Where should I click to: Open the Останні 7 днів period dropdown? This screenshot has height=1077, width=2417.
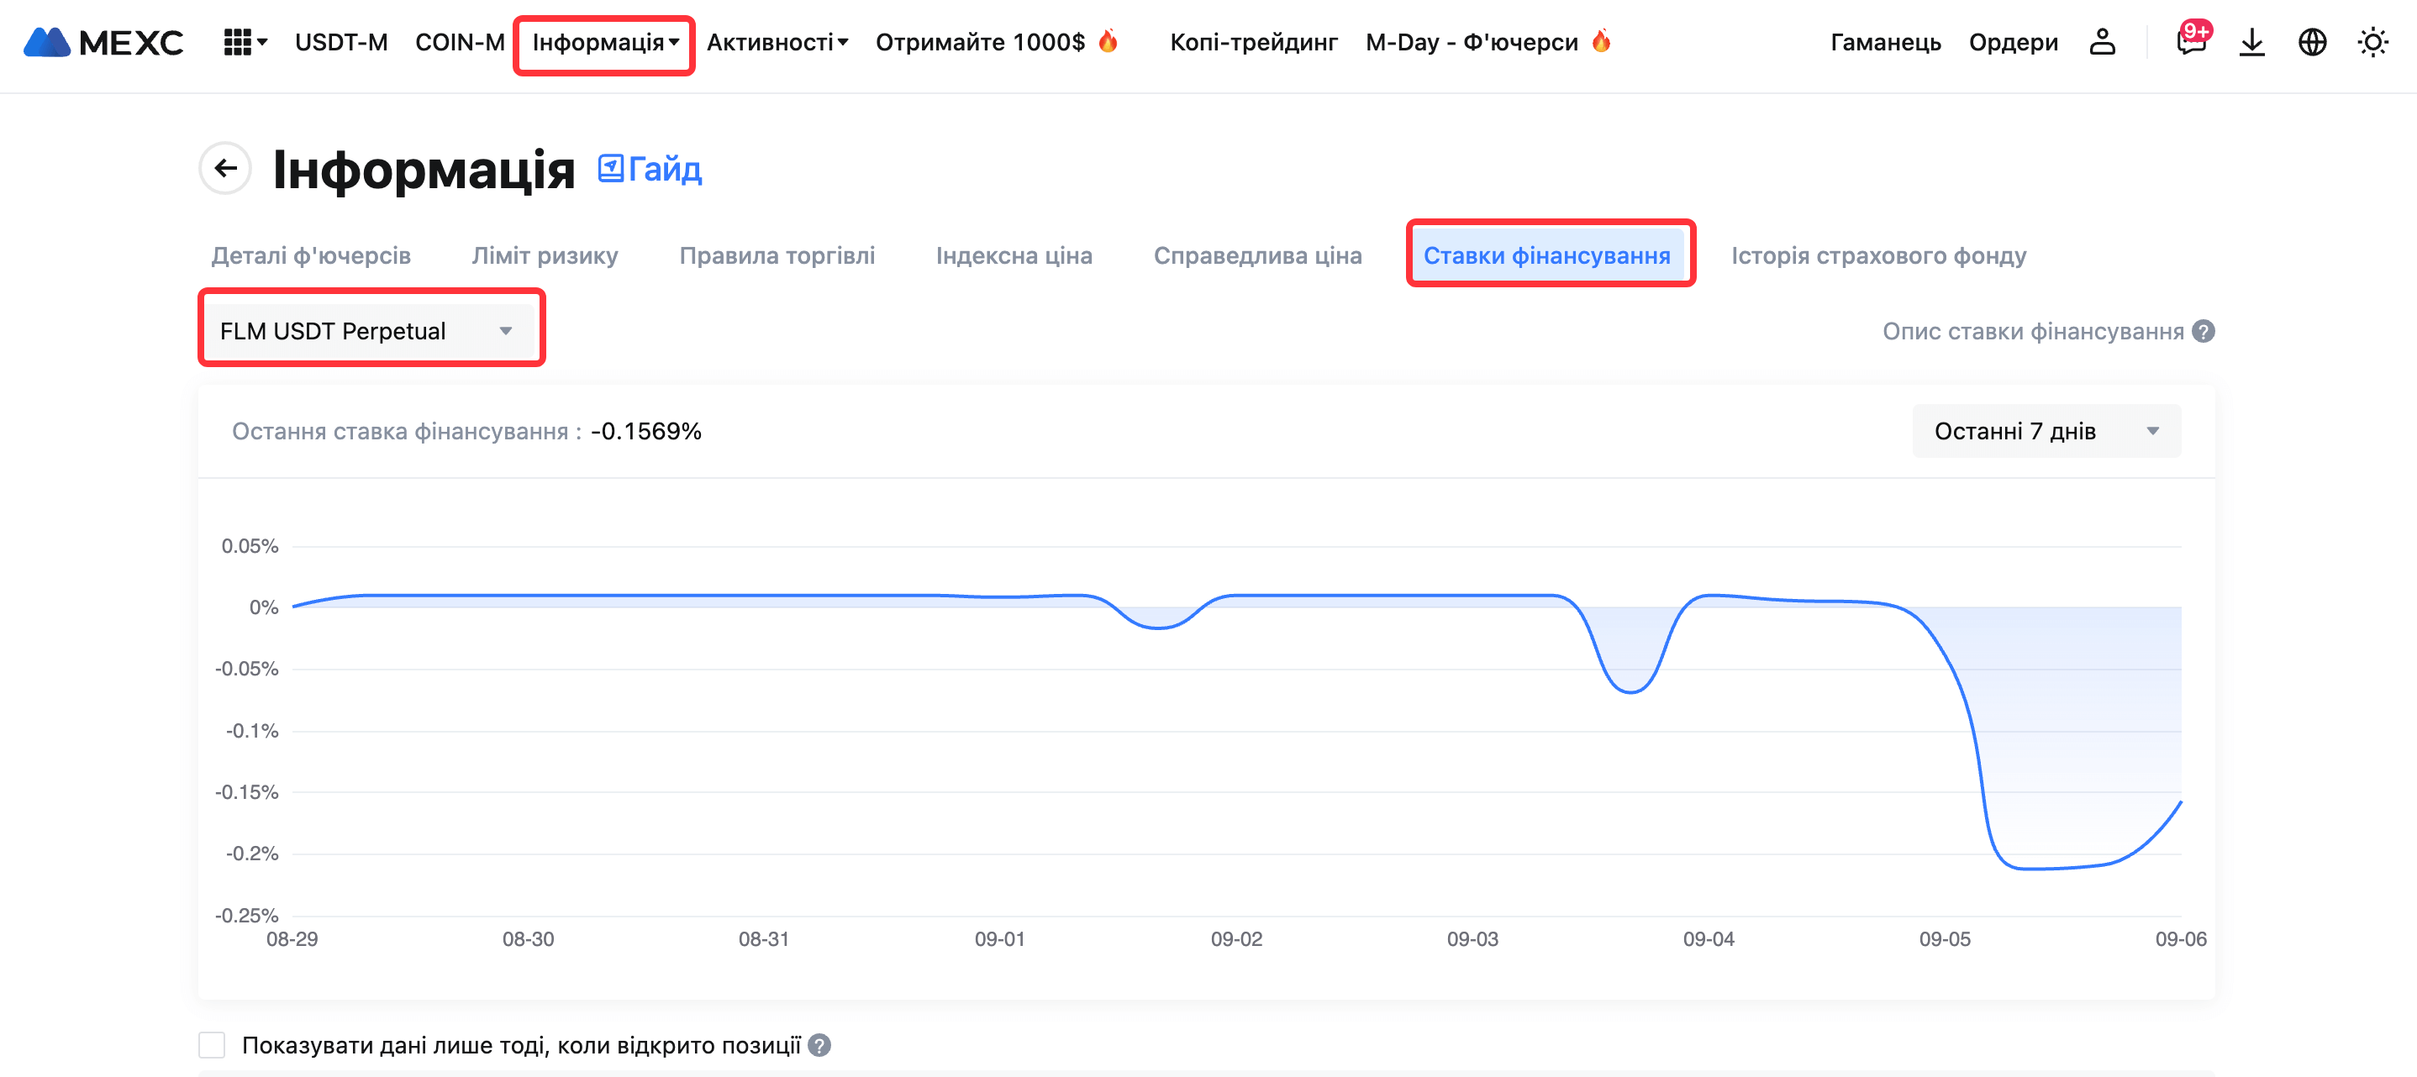(x=2046, y=431)
